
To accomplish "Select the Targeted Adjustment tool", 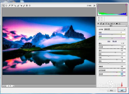I will 15,6.
